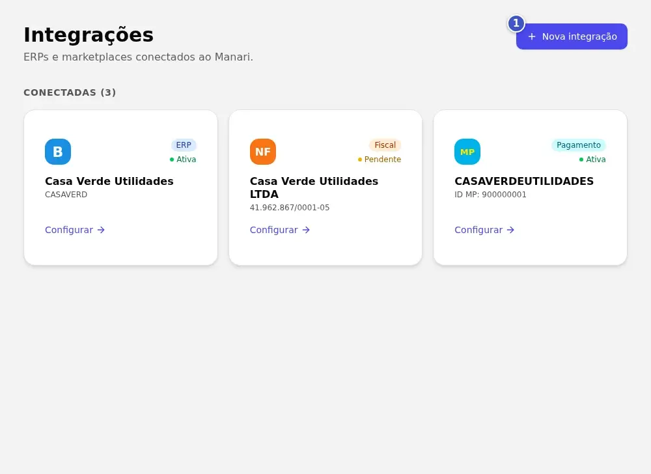Open Configurar on the CASAVERD ERP card
The width and height of the screenshot is (651, 474).
[75, 230]
